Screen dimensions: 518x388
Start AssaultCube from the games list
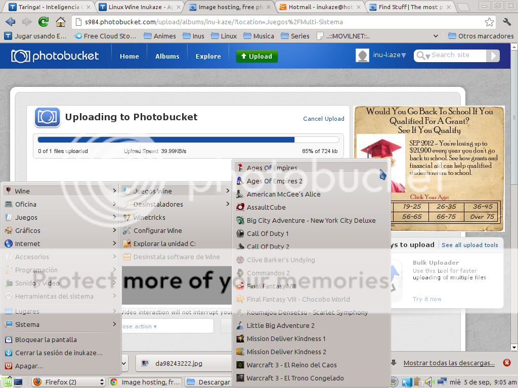pyautogui.click(x=311, y=207)
